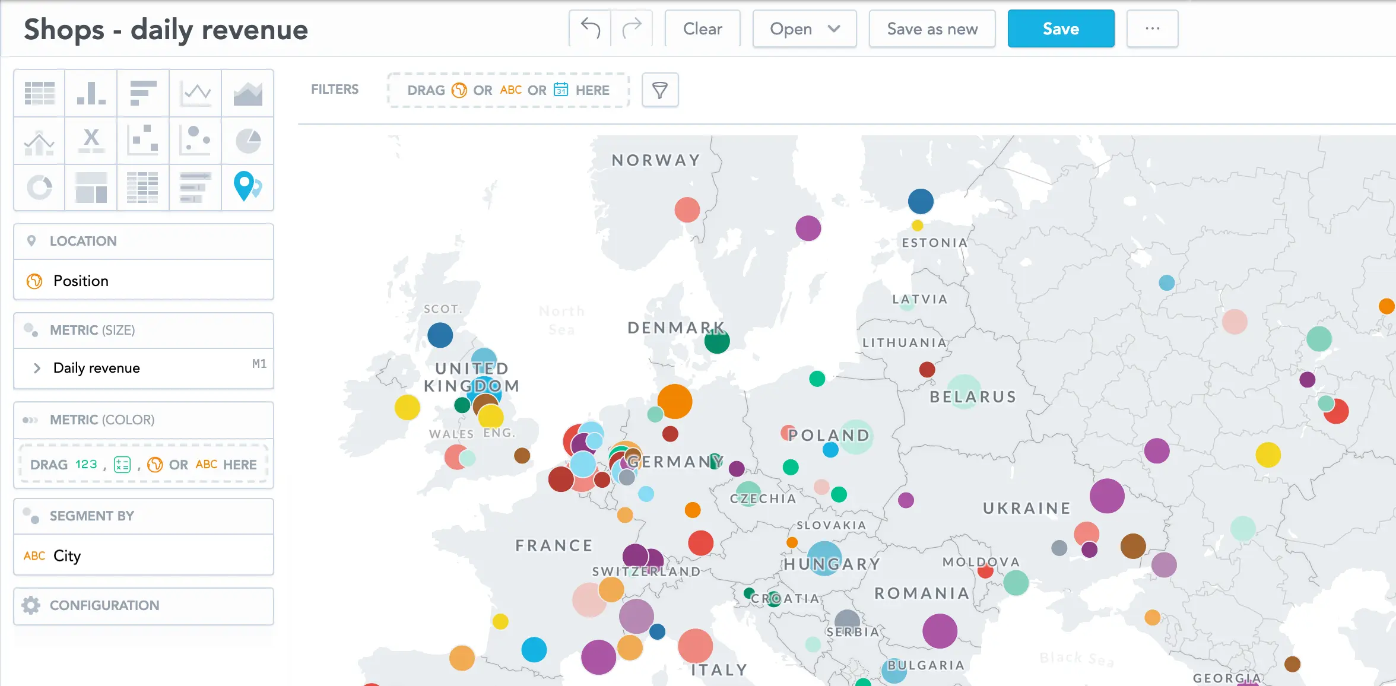Pick the donut chart visualization icon
Screen dimensions: 1396x686
coord(39,188)
